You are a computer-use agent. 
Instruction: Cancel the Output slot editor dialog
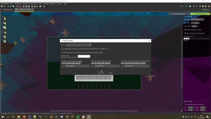pyautogui.click(x=110, y=73)
